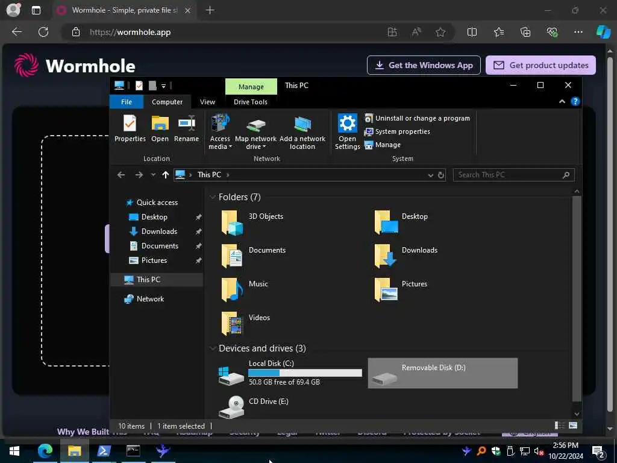Viewport: 617px width, 463px height.
Task: Open Pictures in the navigation pane
Action: coord(154,260)
